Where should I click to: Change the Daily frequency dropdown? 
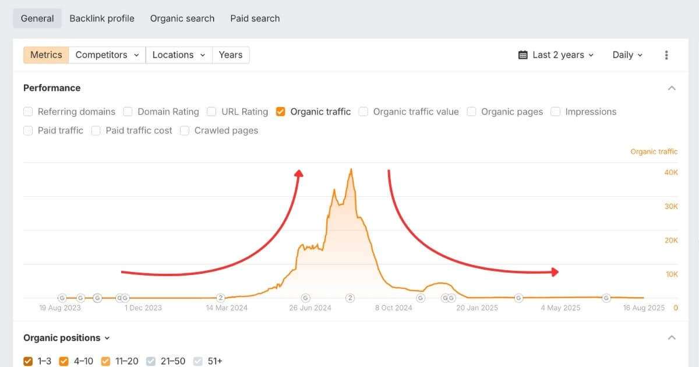click(627, 54)
